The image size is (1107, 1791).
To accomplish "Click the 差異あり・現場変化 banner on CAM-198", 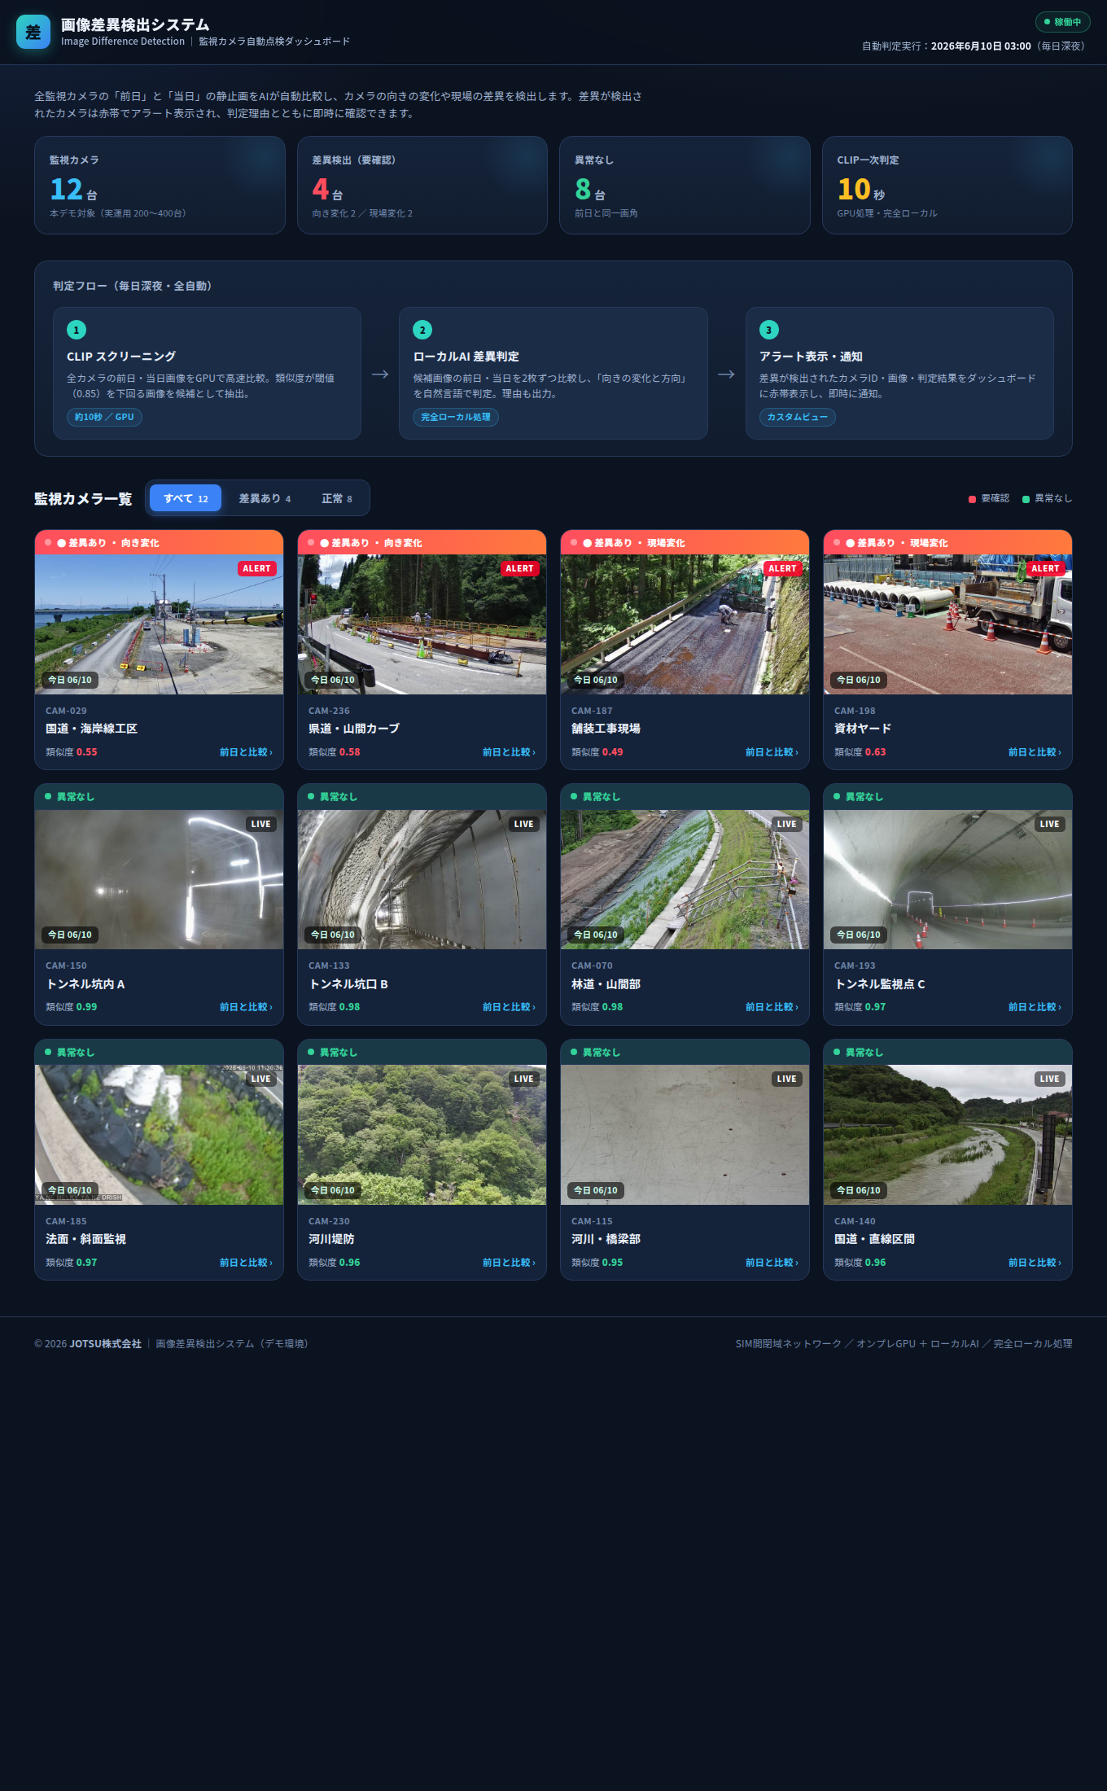I will (947, 542).
